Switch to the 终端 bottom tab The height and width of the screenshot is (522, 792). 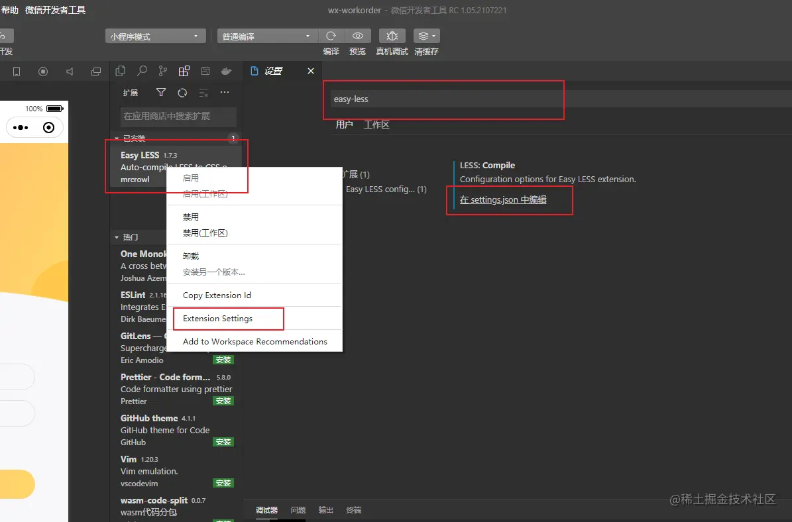[x=353, y=510]
